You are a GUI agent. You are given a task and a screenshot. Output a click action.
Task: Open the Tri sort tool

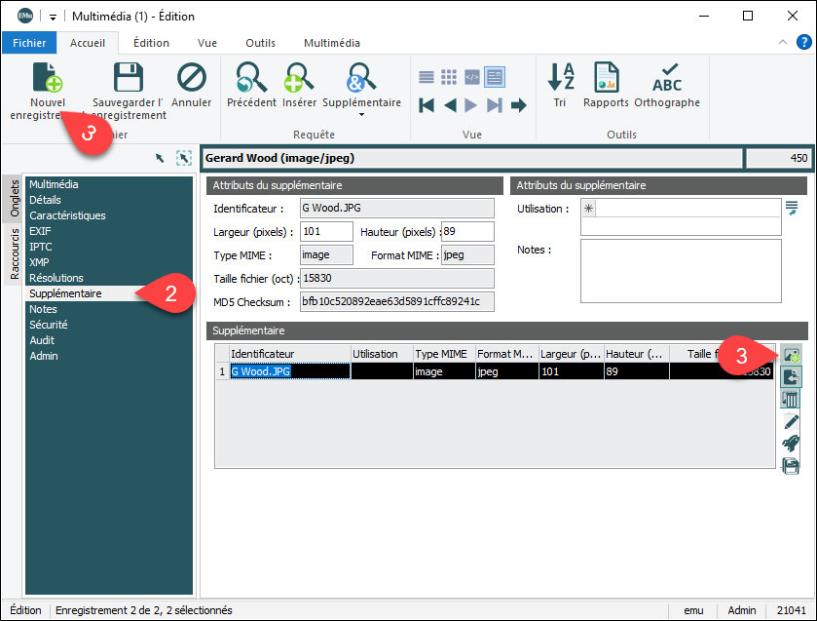click(560, 79)
